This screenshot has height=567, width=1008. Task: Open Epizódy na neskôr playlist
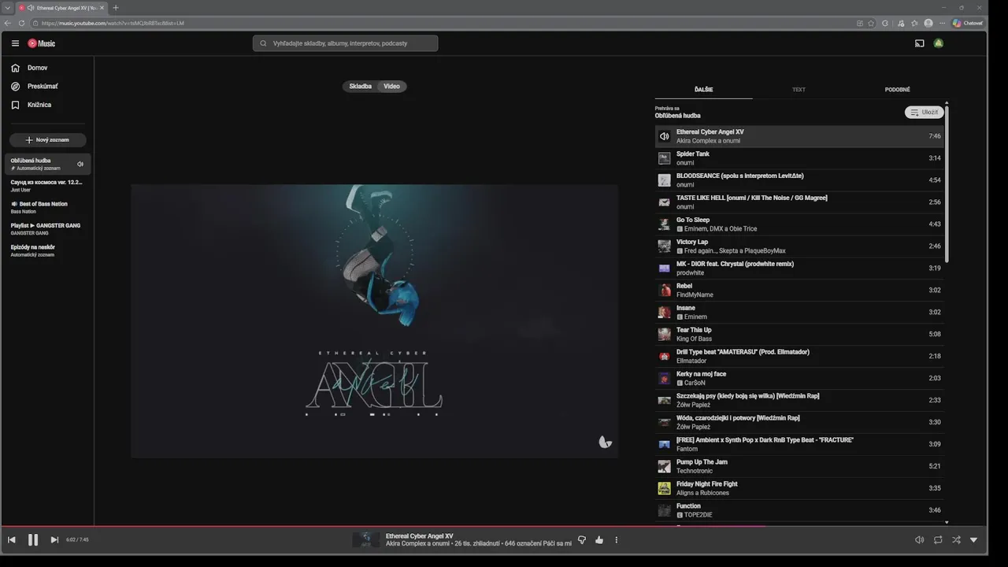pyautogui.click(x=47, y=250)
